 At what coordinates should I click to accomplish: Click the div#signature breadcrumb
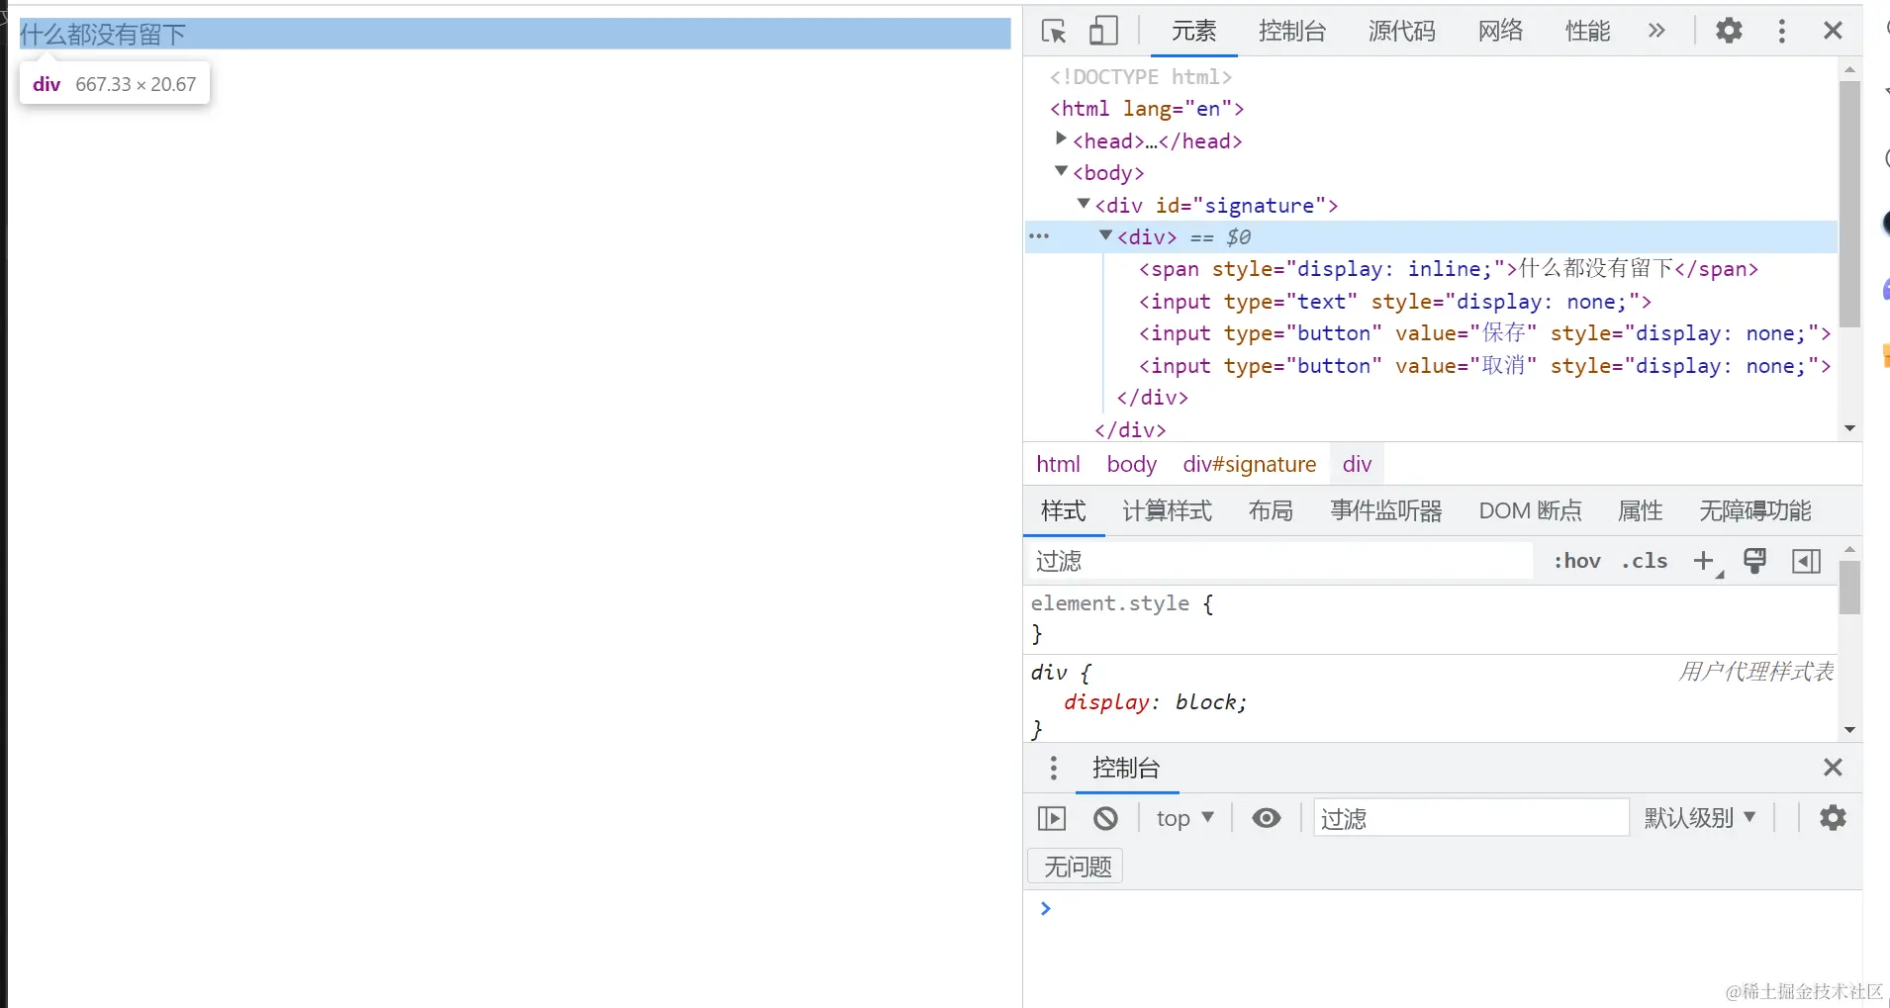coord(1249,464)
